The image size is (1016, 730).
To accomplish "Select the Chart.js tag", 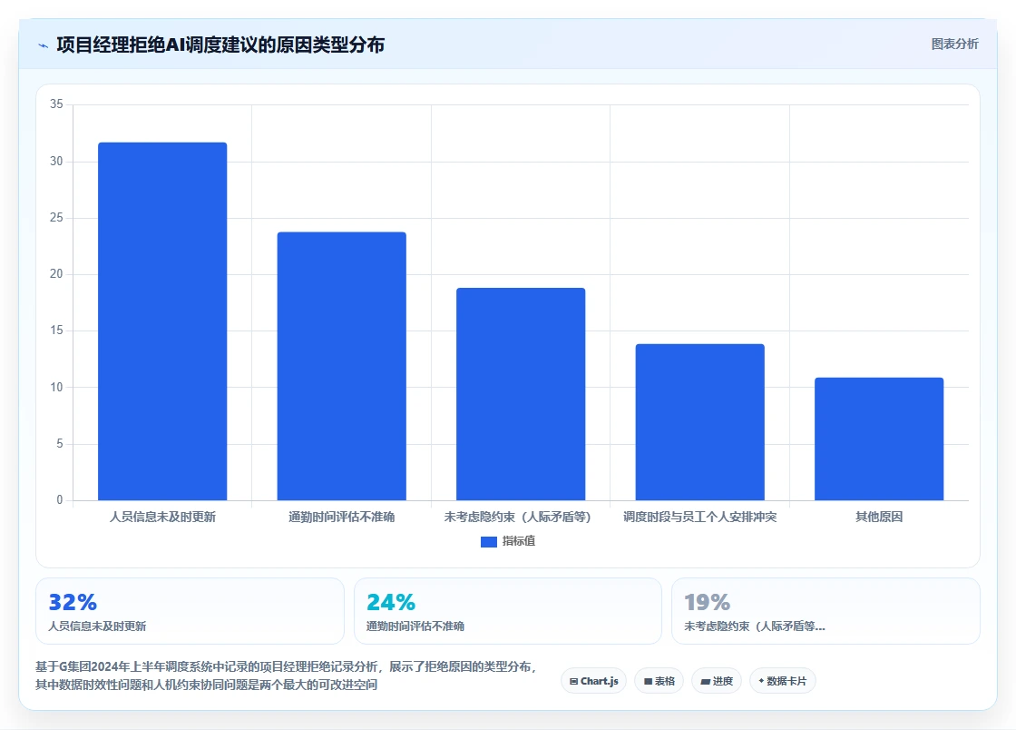I will (x=593, y=681).
